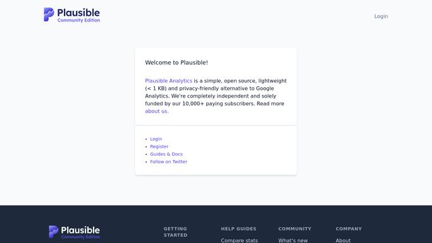Click Follow on Twitter link
The height and width of the screenshot is (243, 432).
[169, 162]
